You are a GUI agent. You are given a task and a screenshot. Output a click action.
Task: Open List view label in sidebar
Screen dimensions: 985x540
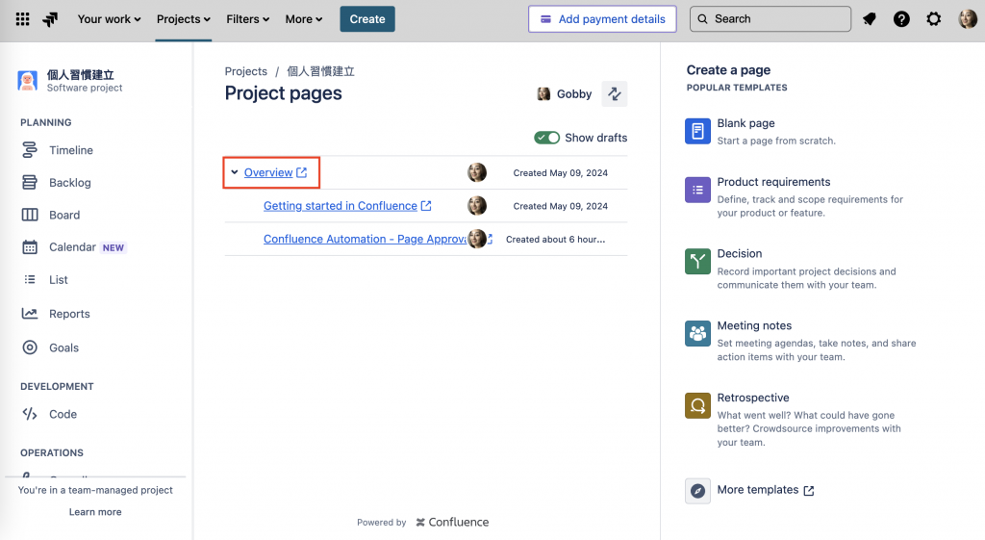pyautogui.click(x=59, y=280)
